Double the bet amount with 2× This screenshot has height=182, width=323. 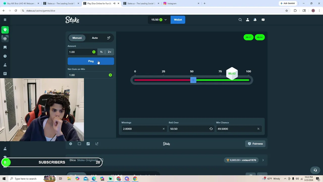[110, 52]
